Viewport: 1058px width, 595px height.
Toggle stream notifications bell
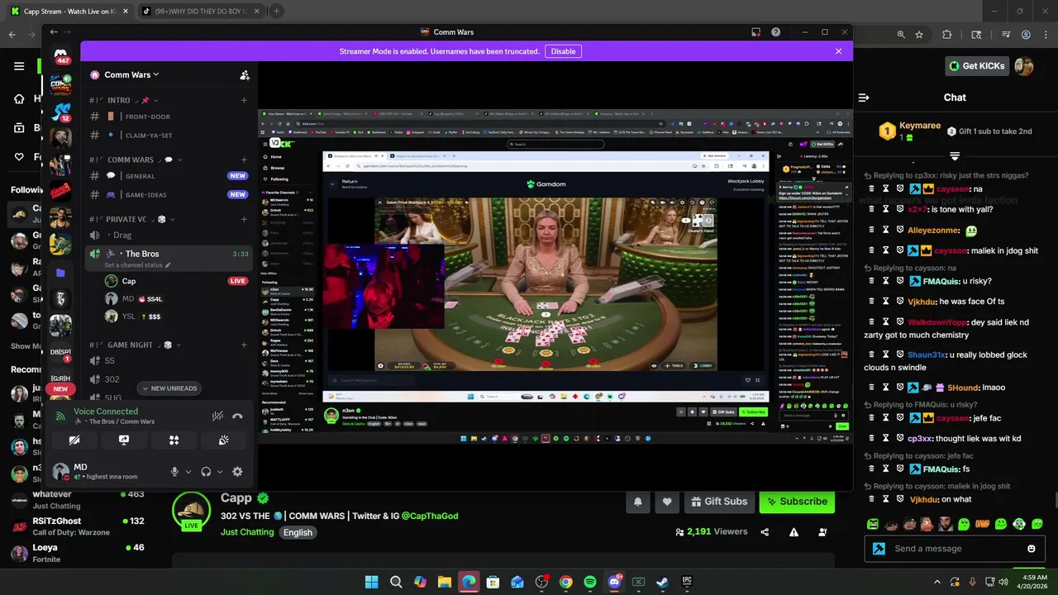click(x=638, y=502)
